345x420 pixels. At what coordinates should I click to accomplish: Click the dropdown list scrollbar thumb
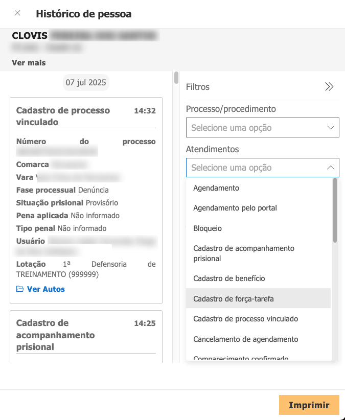pos(335,211)
